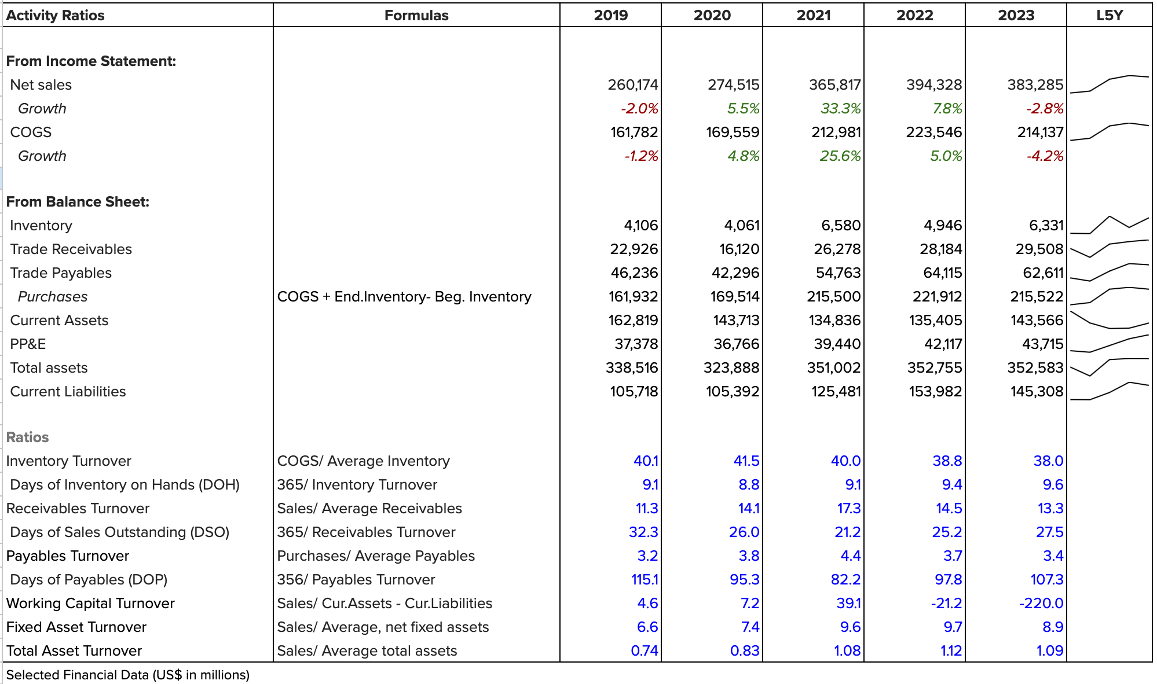Select the Purchases formula cell
The width and height of the screenshot is (1157, 684).
[404, 297]
